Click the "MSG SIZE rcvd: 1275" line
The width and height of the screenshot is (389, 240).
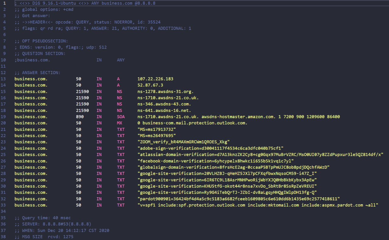pyautogui.click(x=44, y=237)
